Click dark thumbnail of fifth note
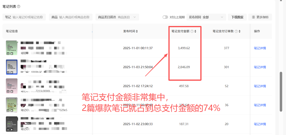The width and height of the screenshot is (286, 135). [x=12, y=124]
